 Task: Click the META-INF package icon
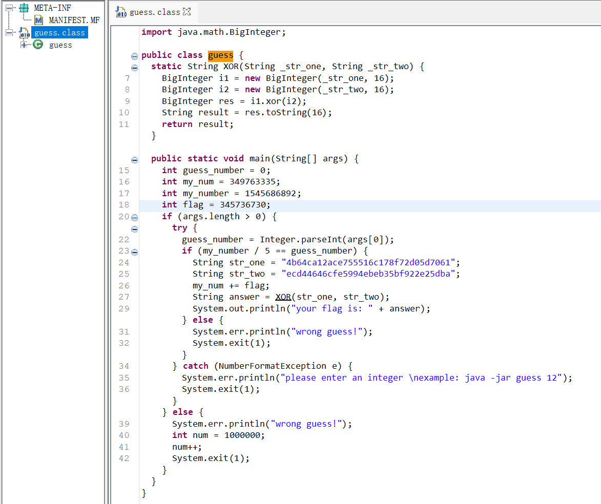click(24, 8)
